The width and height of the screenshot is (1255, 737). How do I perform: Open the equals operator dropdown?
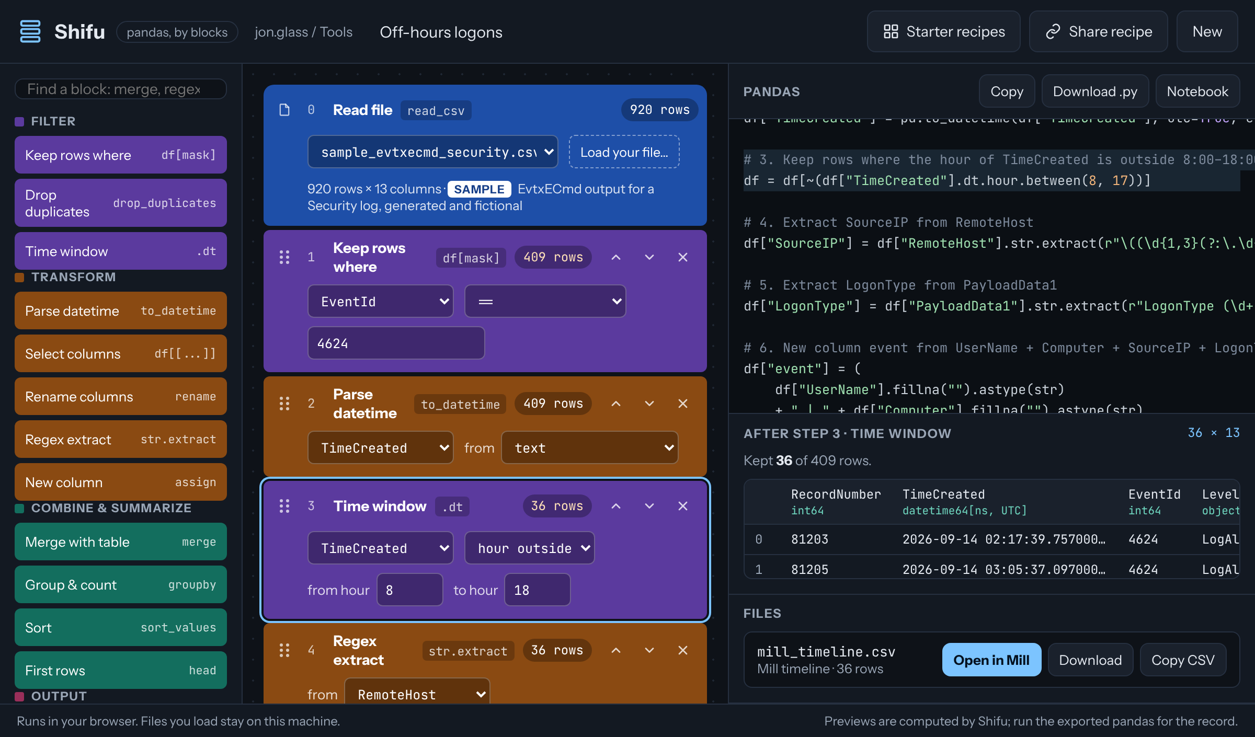point(545,302)
